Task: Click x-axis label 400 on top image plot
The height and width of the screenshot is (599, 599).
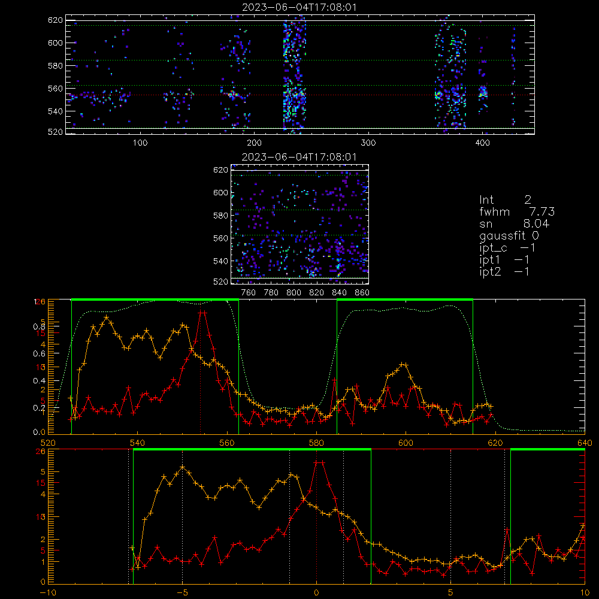Action: [x=482, y=143]
